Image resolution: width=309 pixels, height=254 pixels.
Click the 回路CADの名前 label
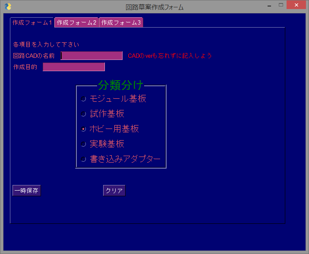click(34, 56)
